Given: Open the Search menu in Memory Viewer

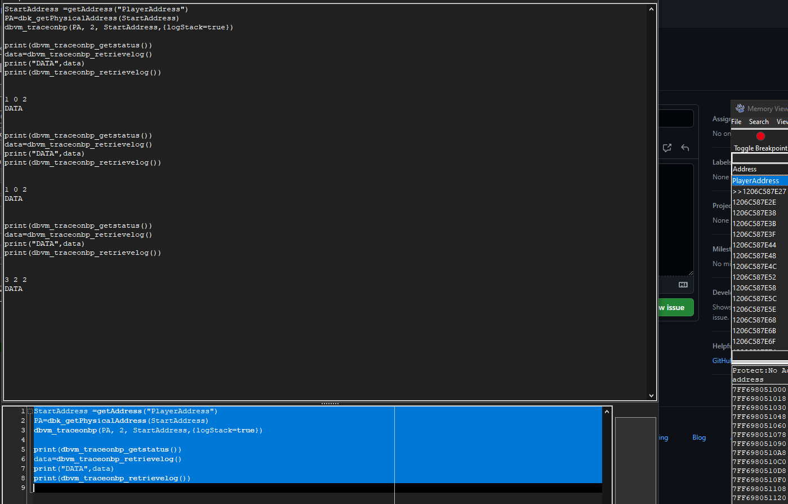Looking at the screenshot, I should point(759,121).
